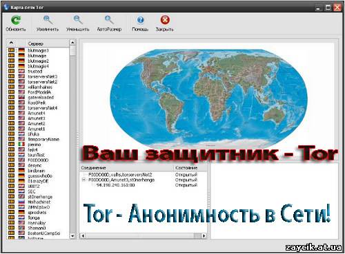Sort servers by the status arrow column

[x=11, y=43]
